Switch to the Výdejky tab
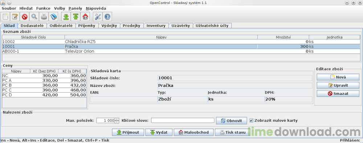Viewport: 363px width, 143px height. 109,26
